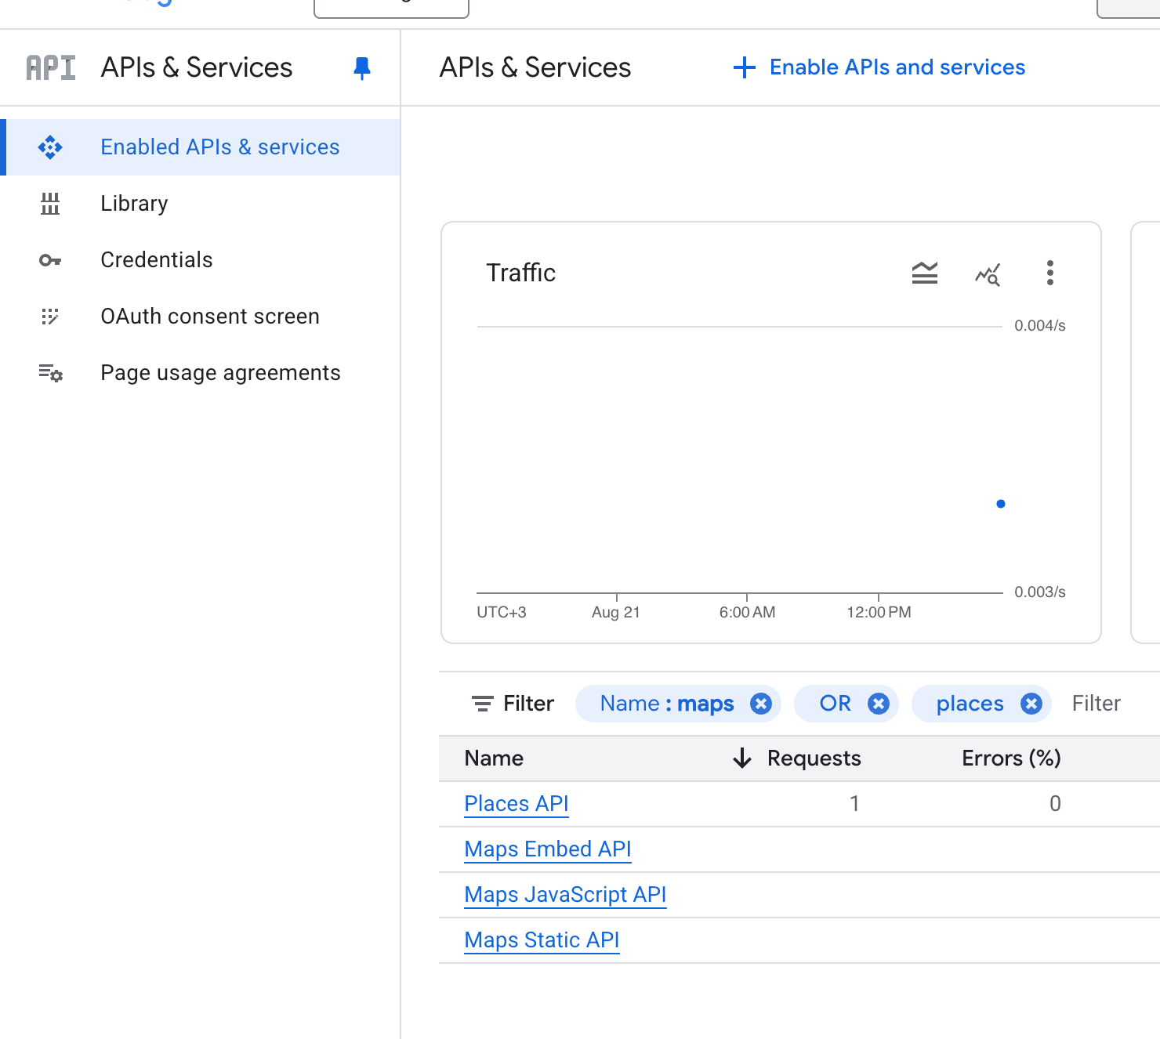Click Enable APIs and services button
This screenshot has height=1039, width=1160.
click(x=879, y=67)
